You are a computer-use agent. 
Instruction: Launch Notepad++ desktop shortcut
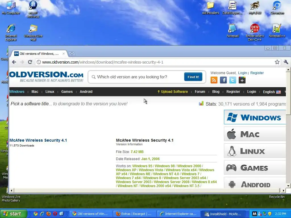point(277,31)
